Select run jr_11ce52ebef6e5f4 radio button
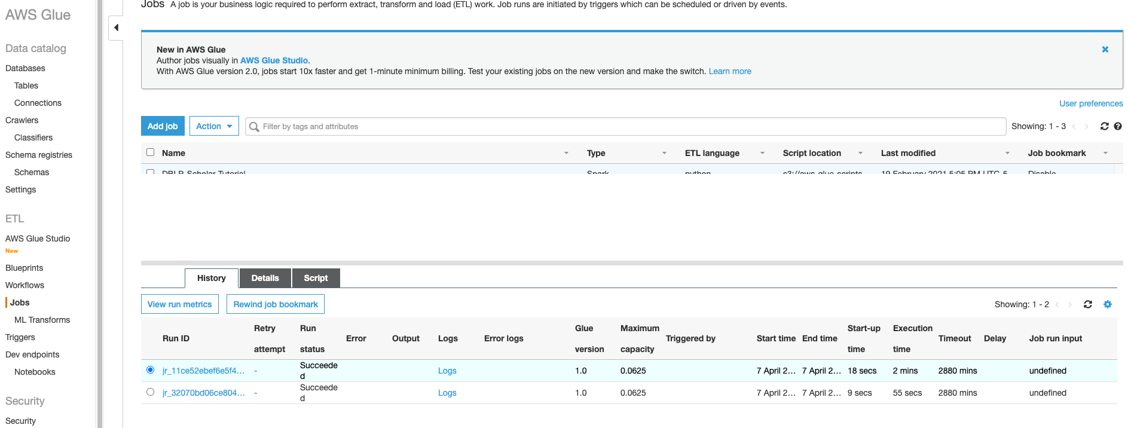The height and width of the screenshot is (428, 1128). [150, 370]
